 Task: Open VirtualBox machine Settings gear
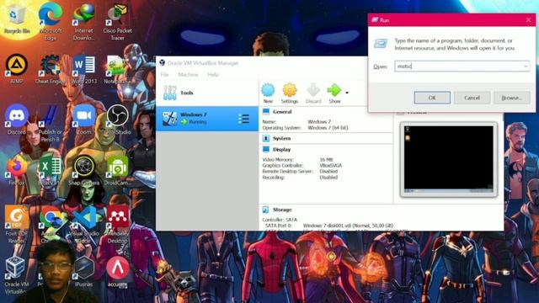click(290, 93)
